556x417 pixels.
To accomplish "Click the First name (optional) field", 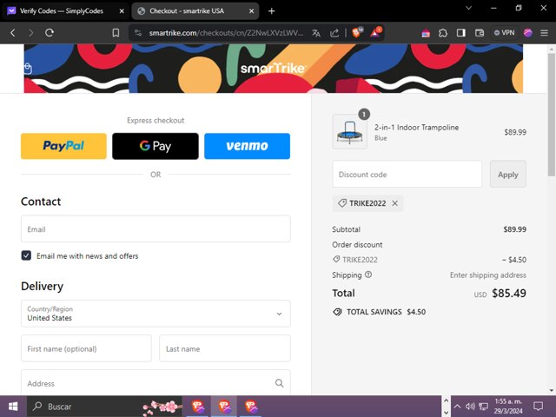I will (x=86, y=348).
